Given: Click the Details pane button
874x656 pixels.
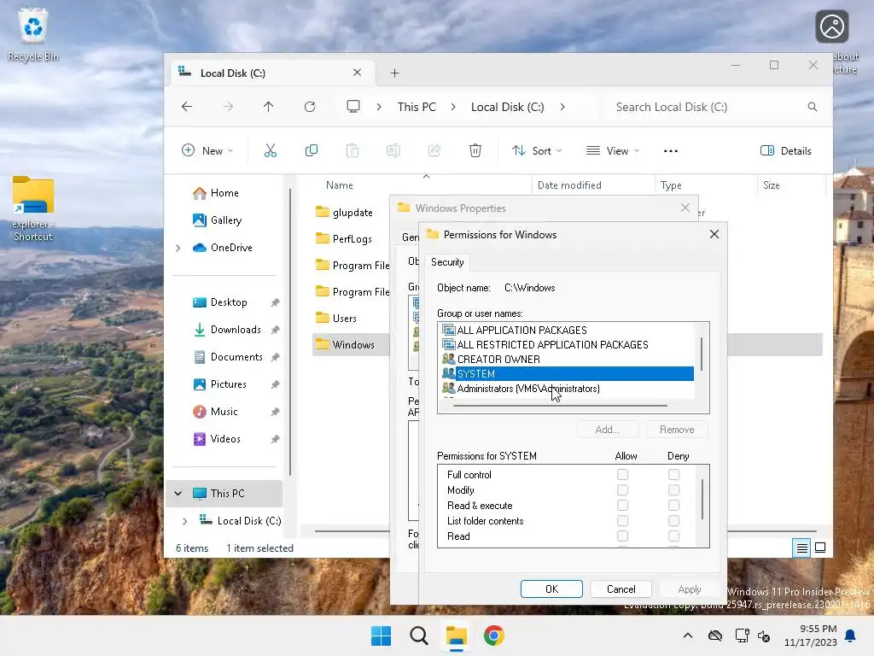Looking at the screenshot, I should click(786, 150).
